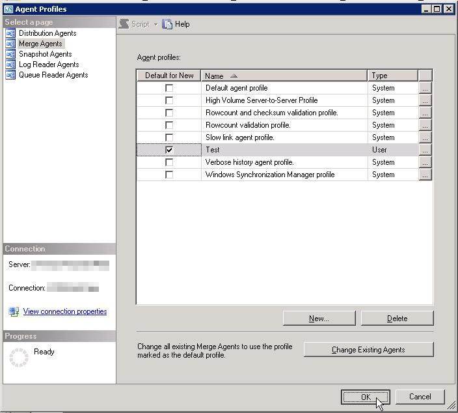The image size is (458, 413).
Task: Click the Distribution Agents page icon
Action: click(x=10, y=33)
